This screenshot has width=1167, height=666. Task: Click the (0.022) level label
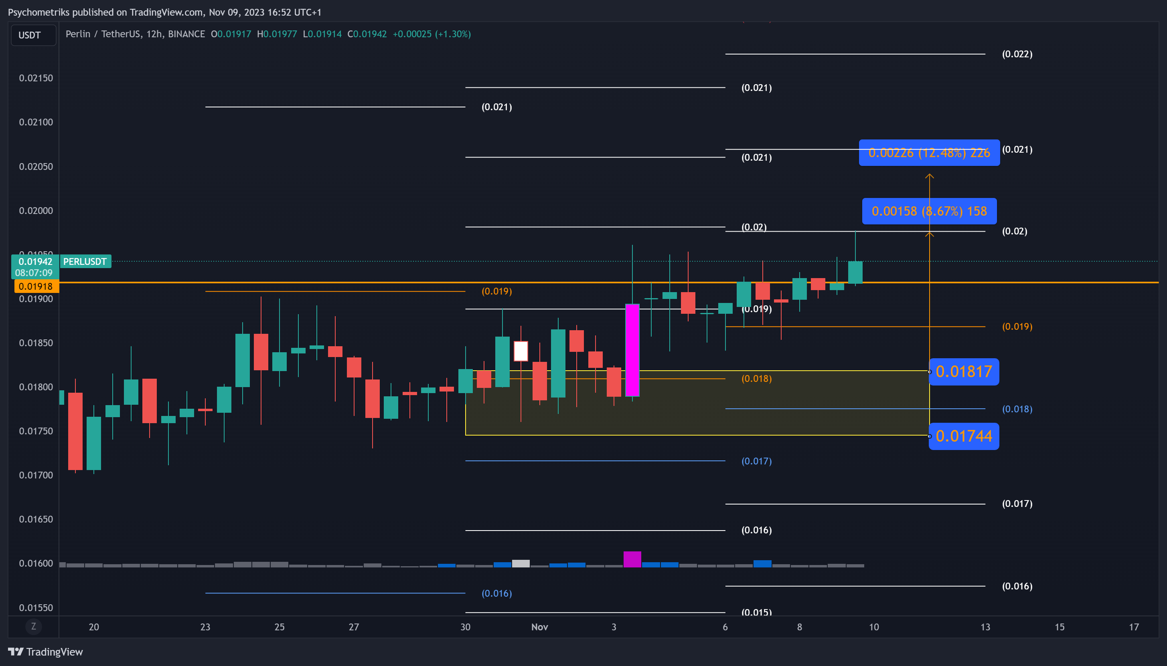pos(1017,54)
